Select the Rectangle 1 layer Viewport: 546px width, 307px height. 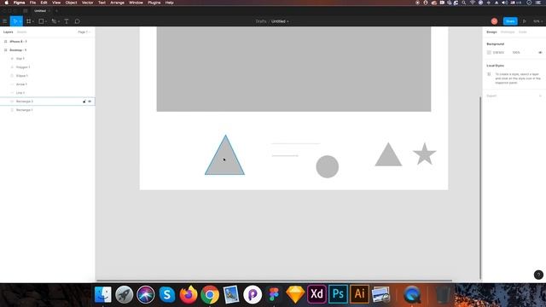(x=48, y=110)
